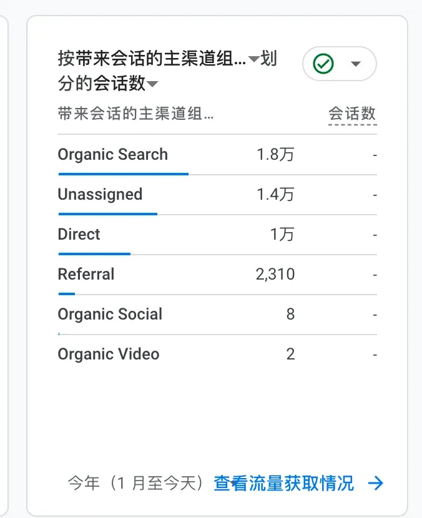
Task: Open the 查看流量获取情况 report link
Action: (283, 483)
